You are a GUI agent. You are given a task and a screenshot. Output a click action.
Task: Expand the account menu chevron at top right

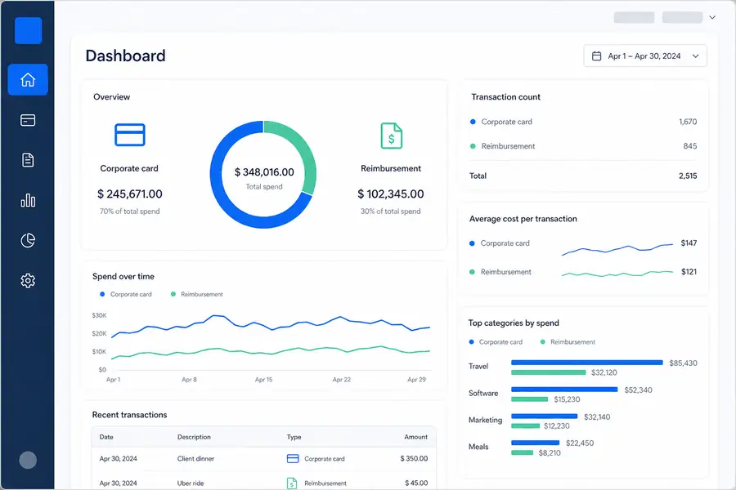pyautogui.click(x=712, y=17)
